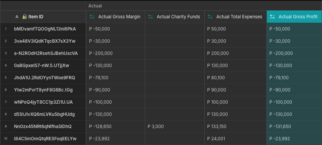Click the lock icon next to Item ID
The width and height of the screenshot is (322, 145).
(25, 17)
